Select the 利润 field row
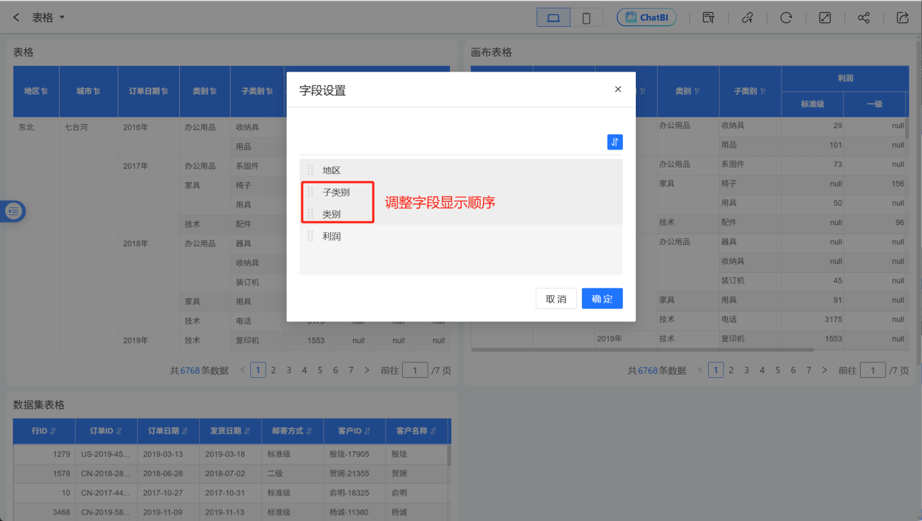922x521 pixels. pyautogui.click(x=332, y=237)
